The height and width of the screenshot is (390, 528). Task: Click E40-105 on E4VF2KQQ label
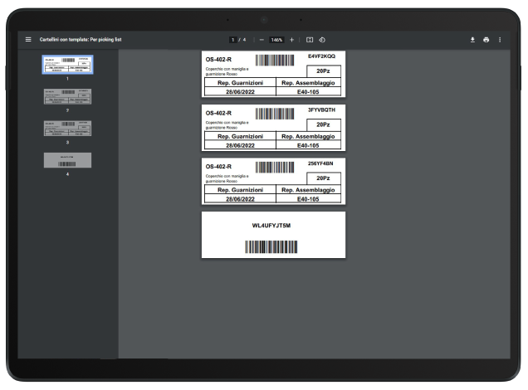pyautogui.click(x=308, y=92)
